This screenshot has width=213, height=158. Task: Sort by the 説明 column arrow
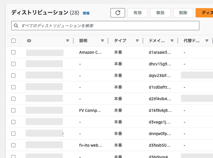point(102,41)
